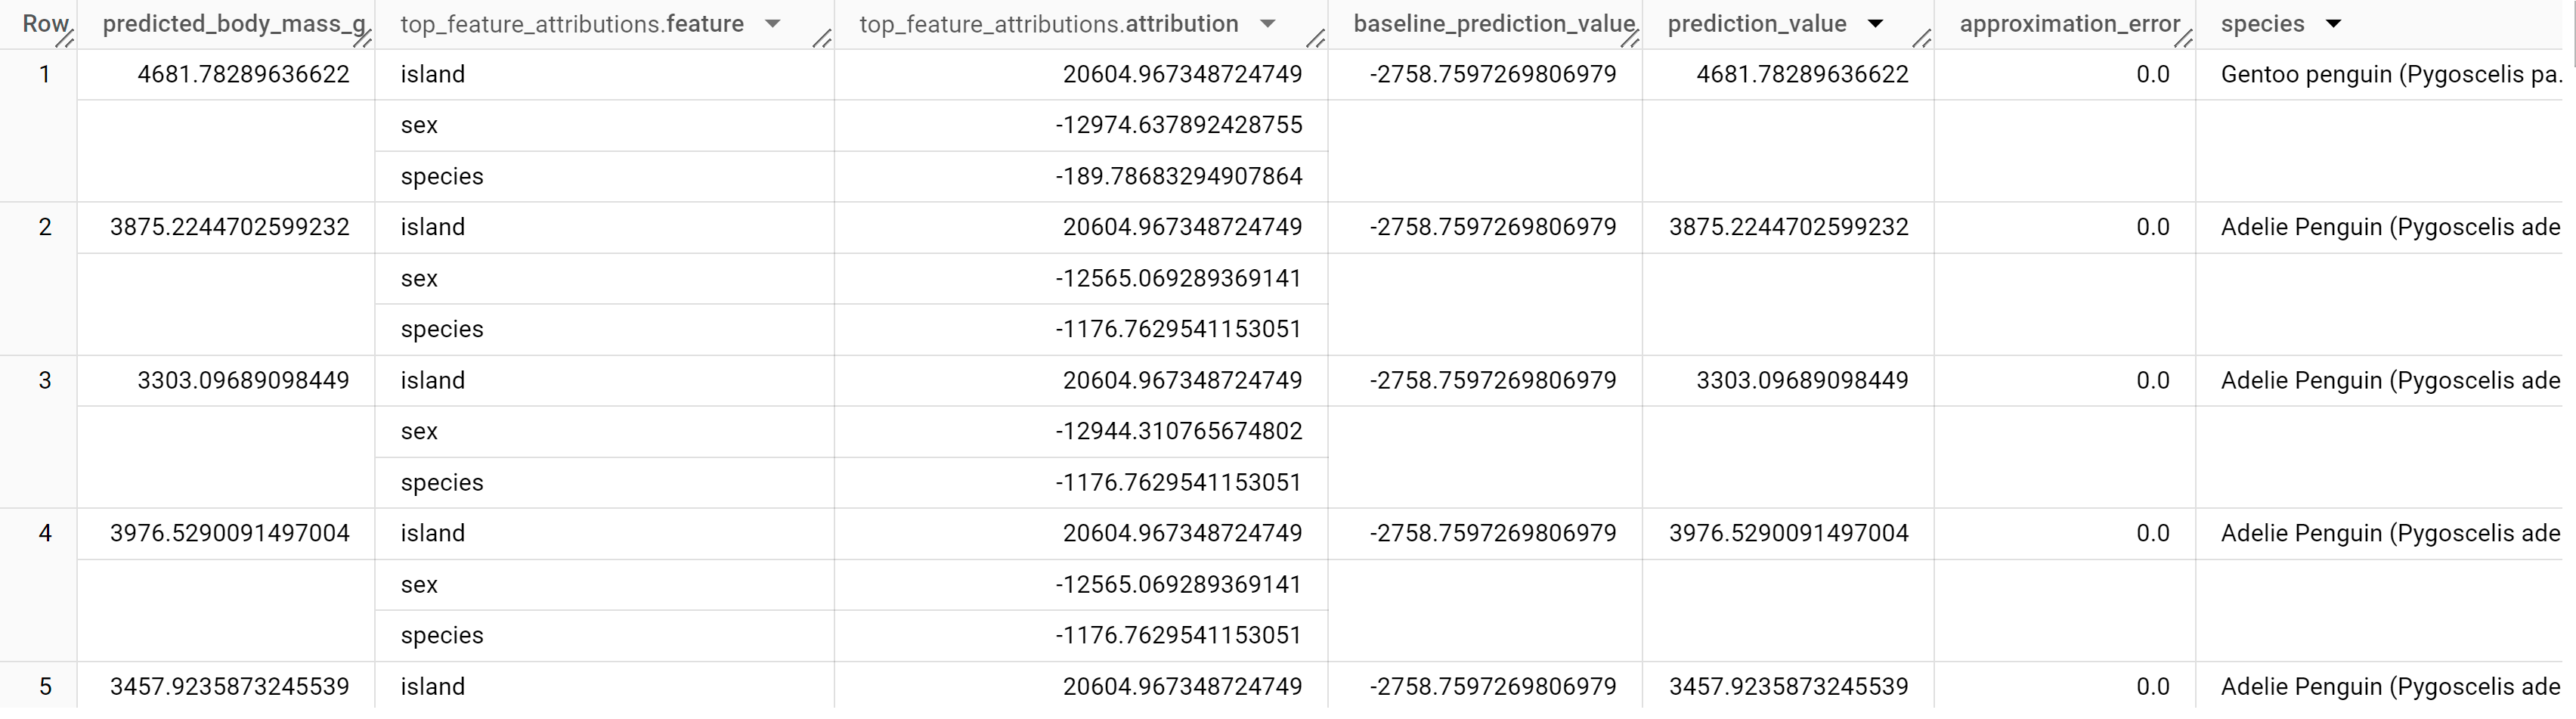The height and width of the screenshot is (719, 2576).
Task: Open the species column filter dropdown
Action: (2336, 23)
